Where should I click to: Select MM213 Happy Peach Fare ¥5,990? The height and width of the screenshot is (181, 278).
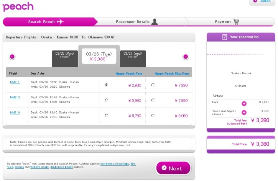(106, 100)
